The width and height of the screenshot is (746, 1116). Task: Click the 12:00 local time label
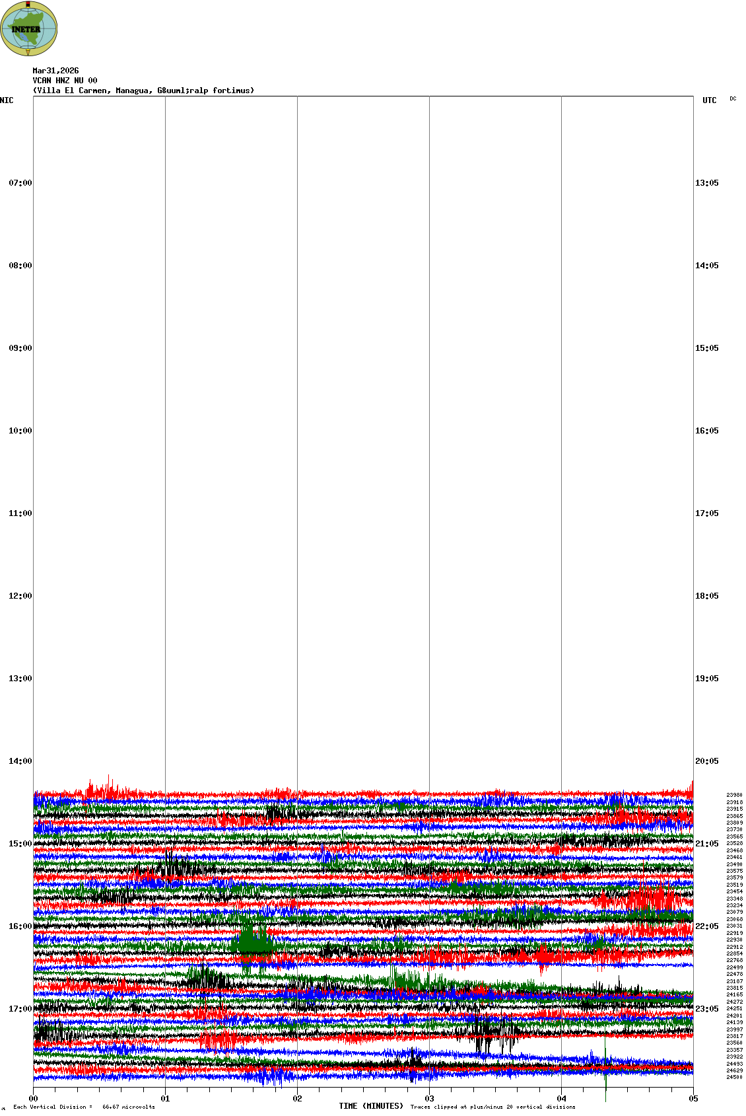click(x=20, y=596)
